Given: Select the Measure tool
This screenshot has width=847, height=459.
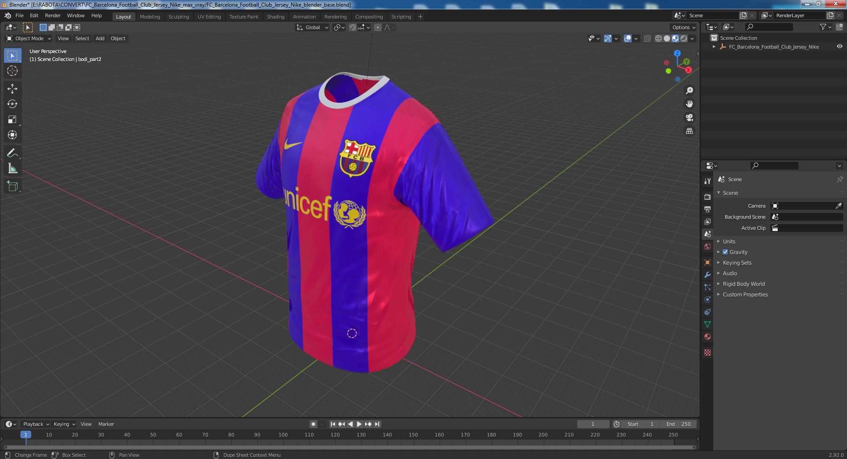Looking at the screenshot, I should tap(12, 168).
